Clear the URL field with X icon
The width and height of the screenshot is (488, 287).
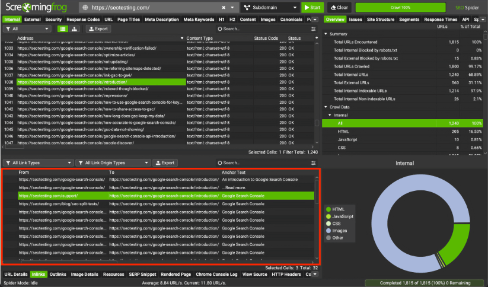point(224,8)
